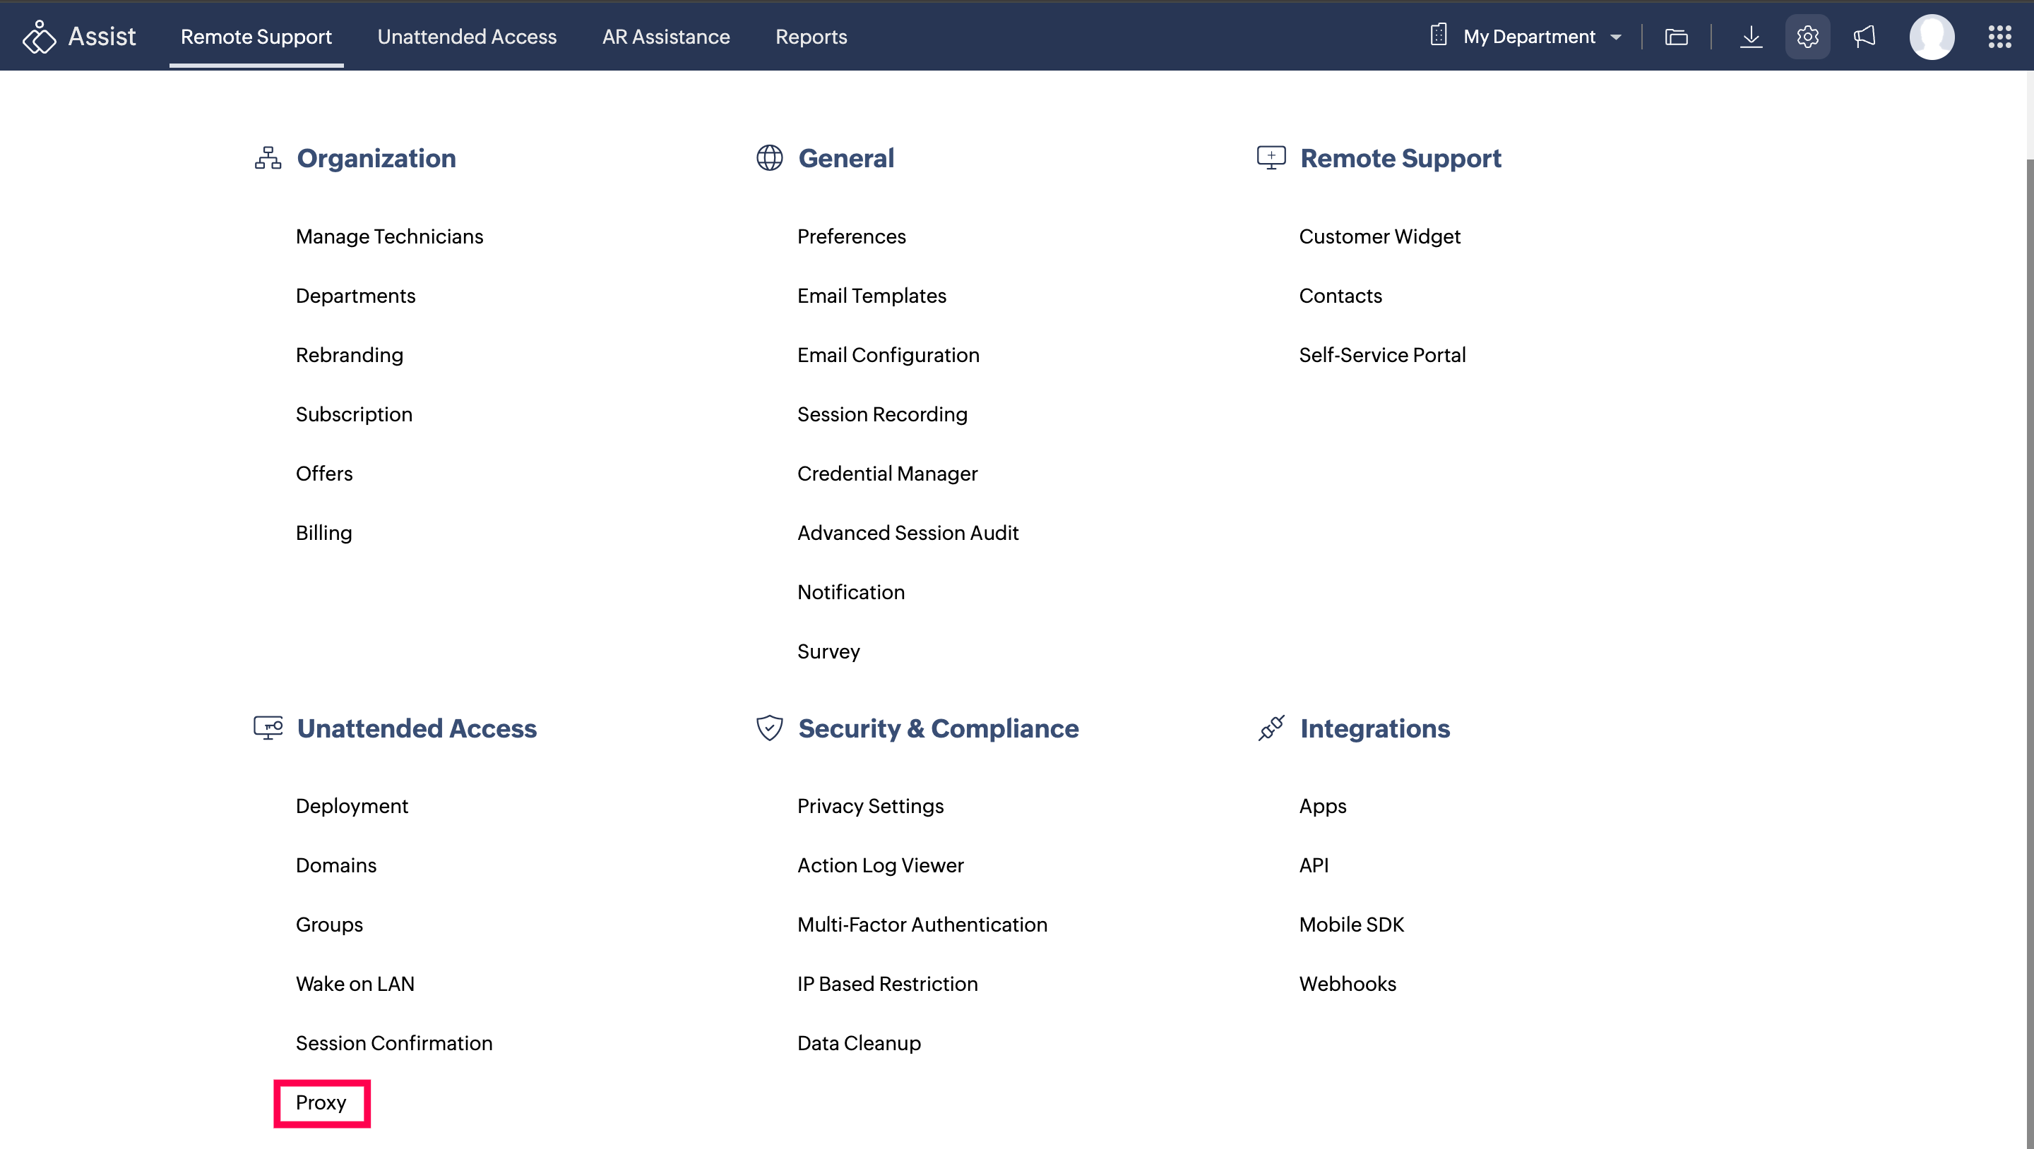
Task: Click the announcements megaphone icon
Action: coord(1865,36)
